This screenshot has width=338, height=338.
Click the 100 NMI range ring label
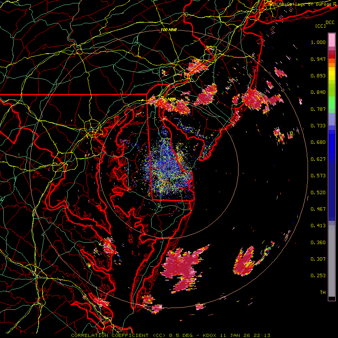pyautogui.click(x=169, y=30)
